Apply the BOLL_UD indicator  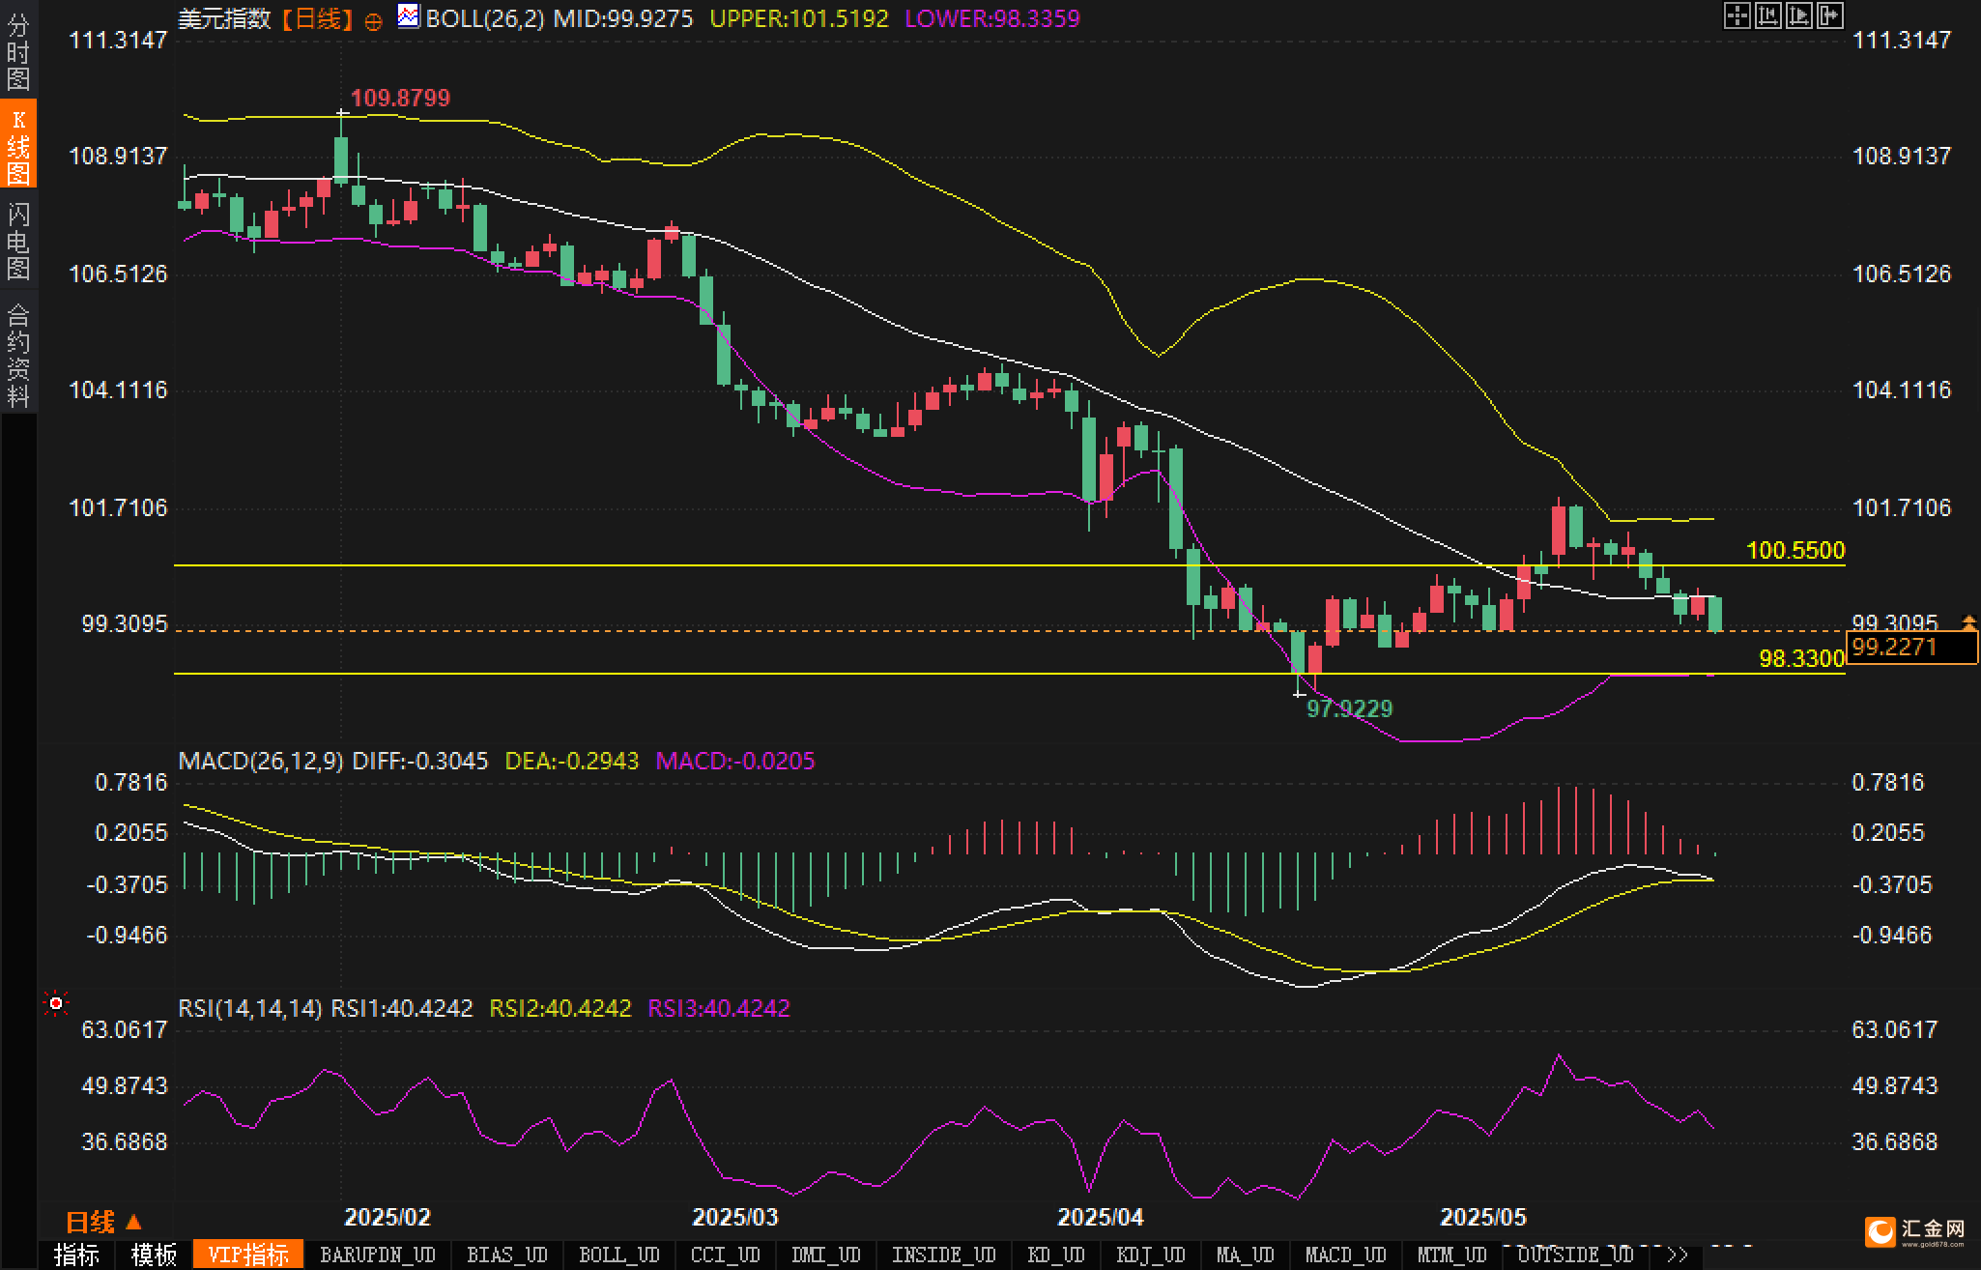619,1255
